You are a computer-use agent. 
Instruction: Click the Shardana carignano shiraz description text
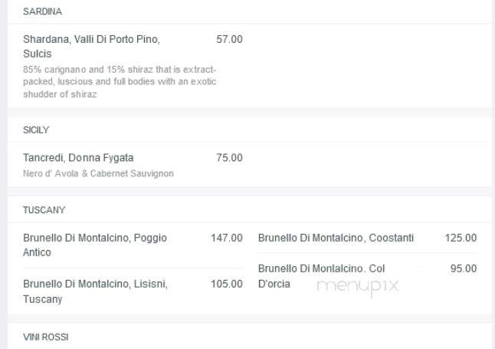point(120,81)
